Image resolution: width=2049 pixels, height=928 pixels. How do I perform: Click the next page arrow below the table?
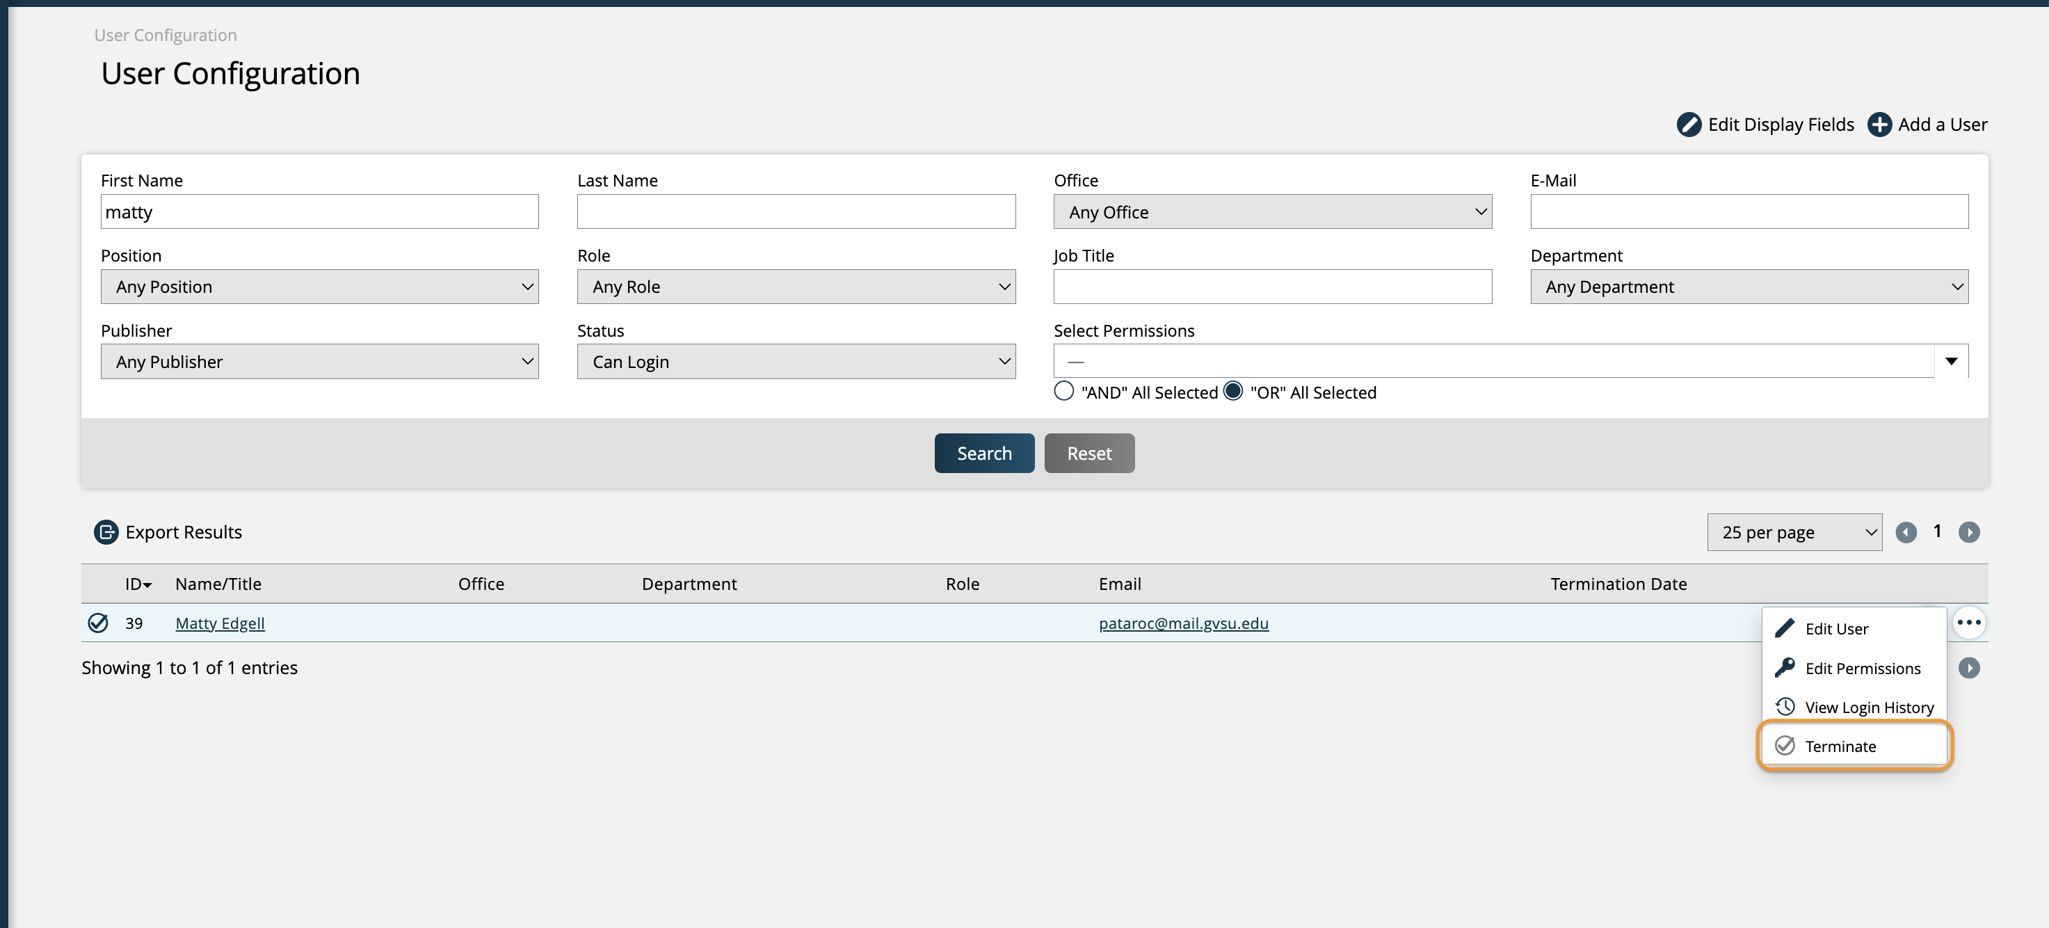tap(1968, 668)
